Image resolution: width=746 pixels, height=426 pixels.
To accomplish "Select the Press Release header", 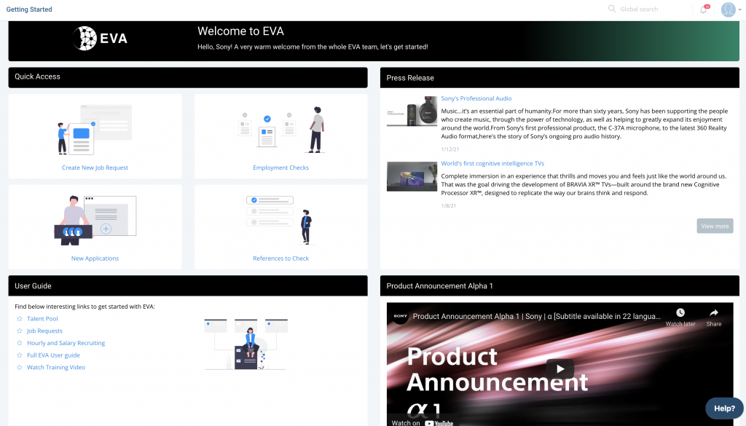I will [x=559, y=77].
